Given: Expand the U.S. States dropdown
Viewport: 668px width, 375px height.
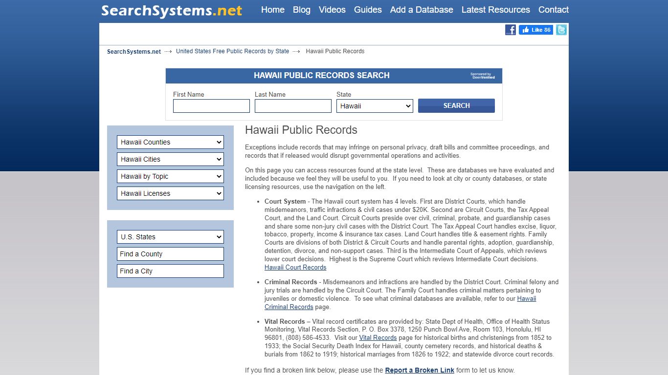Looking at the screenshot, I should click(x=170, y=237).
